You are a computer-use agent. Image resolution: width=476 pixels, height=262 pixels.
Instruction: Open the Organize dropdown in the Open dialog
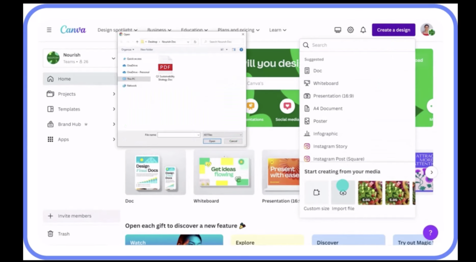click(x=128, y=50)
